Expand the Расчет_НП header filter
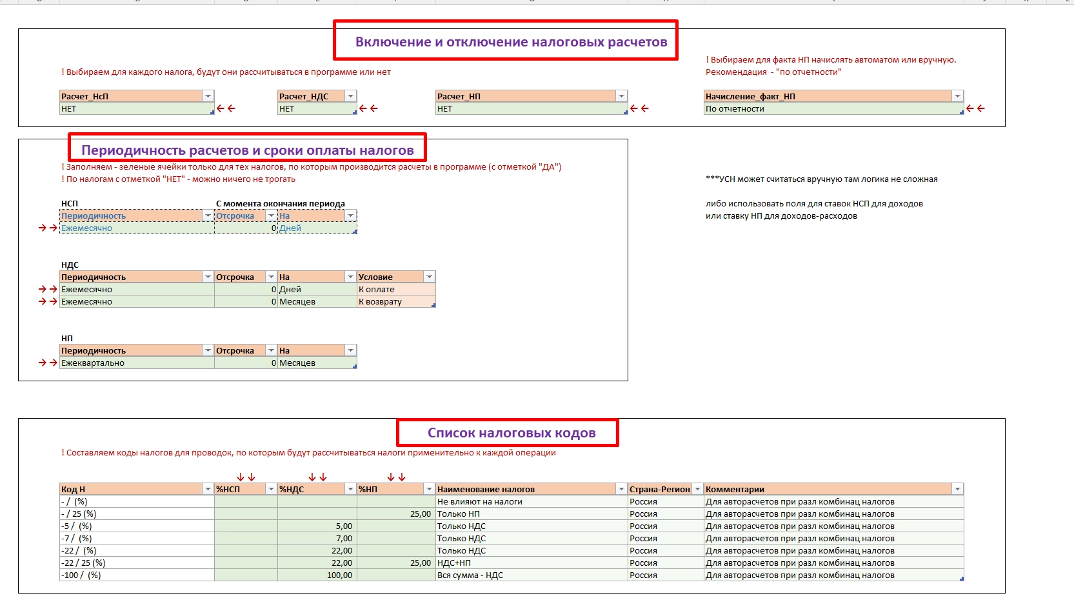This screenshot has height=609, width=1074. (x=621, y=96)
